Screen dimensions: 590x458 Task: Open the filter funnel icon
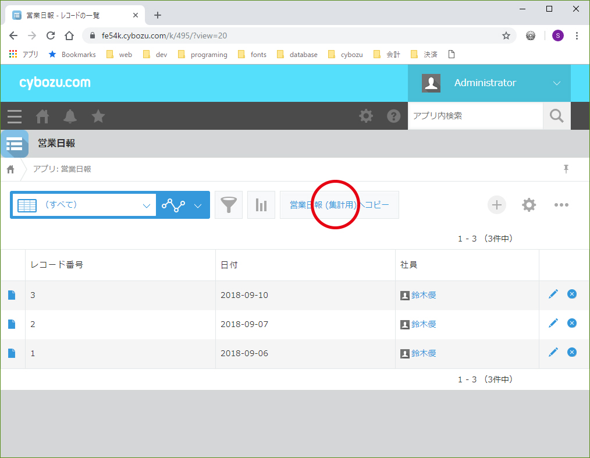pyautogui.click(x=229, y=205)
